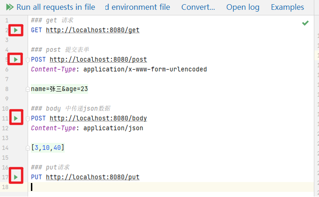Execute the PUT /put request via gutter icon
Image resolution: width=319 pixels, height=197 pixels.
point(16,177)
